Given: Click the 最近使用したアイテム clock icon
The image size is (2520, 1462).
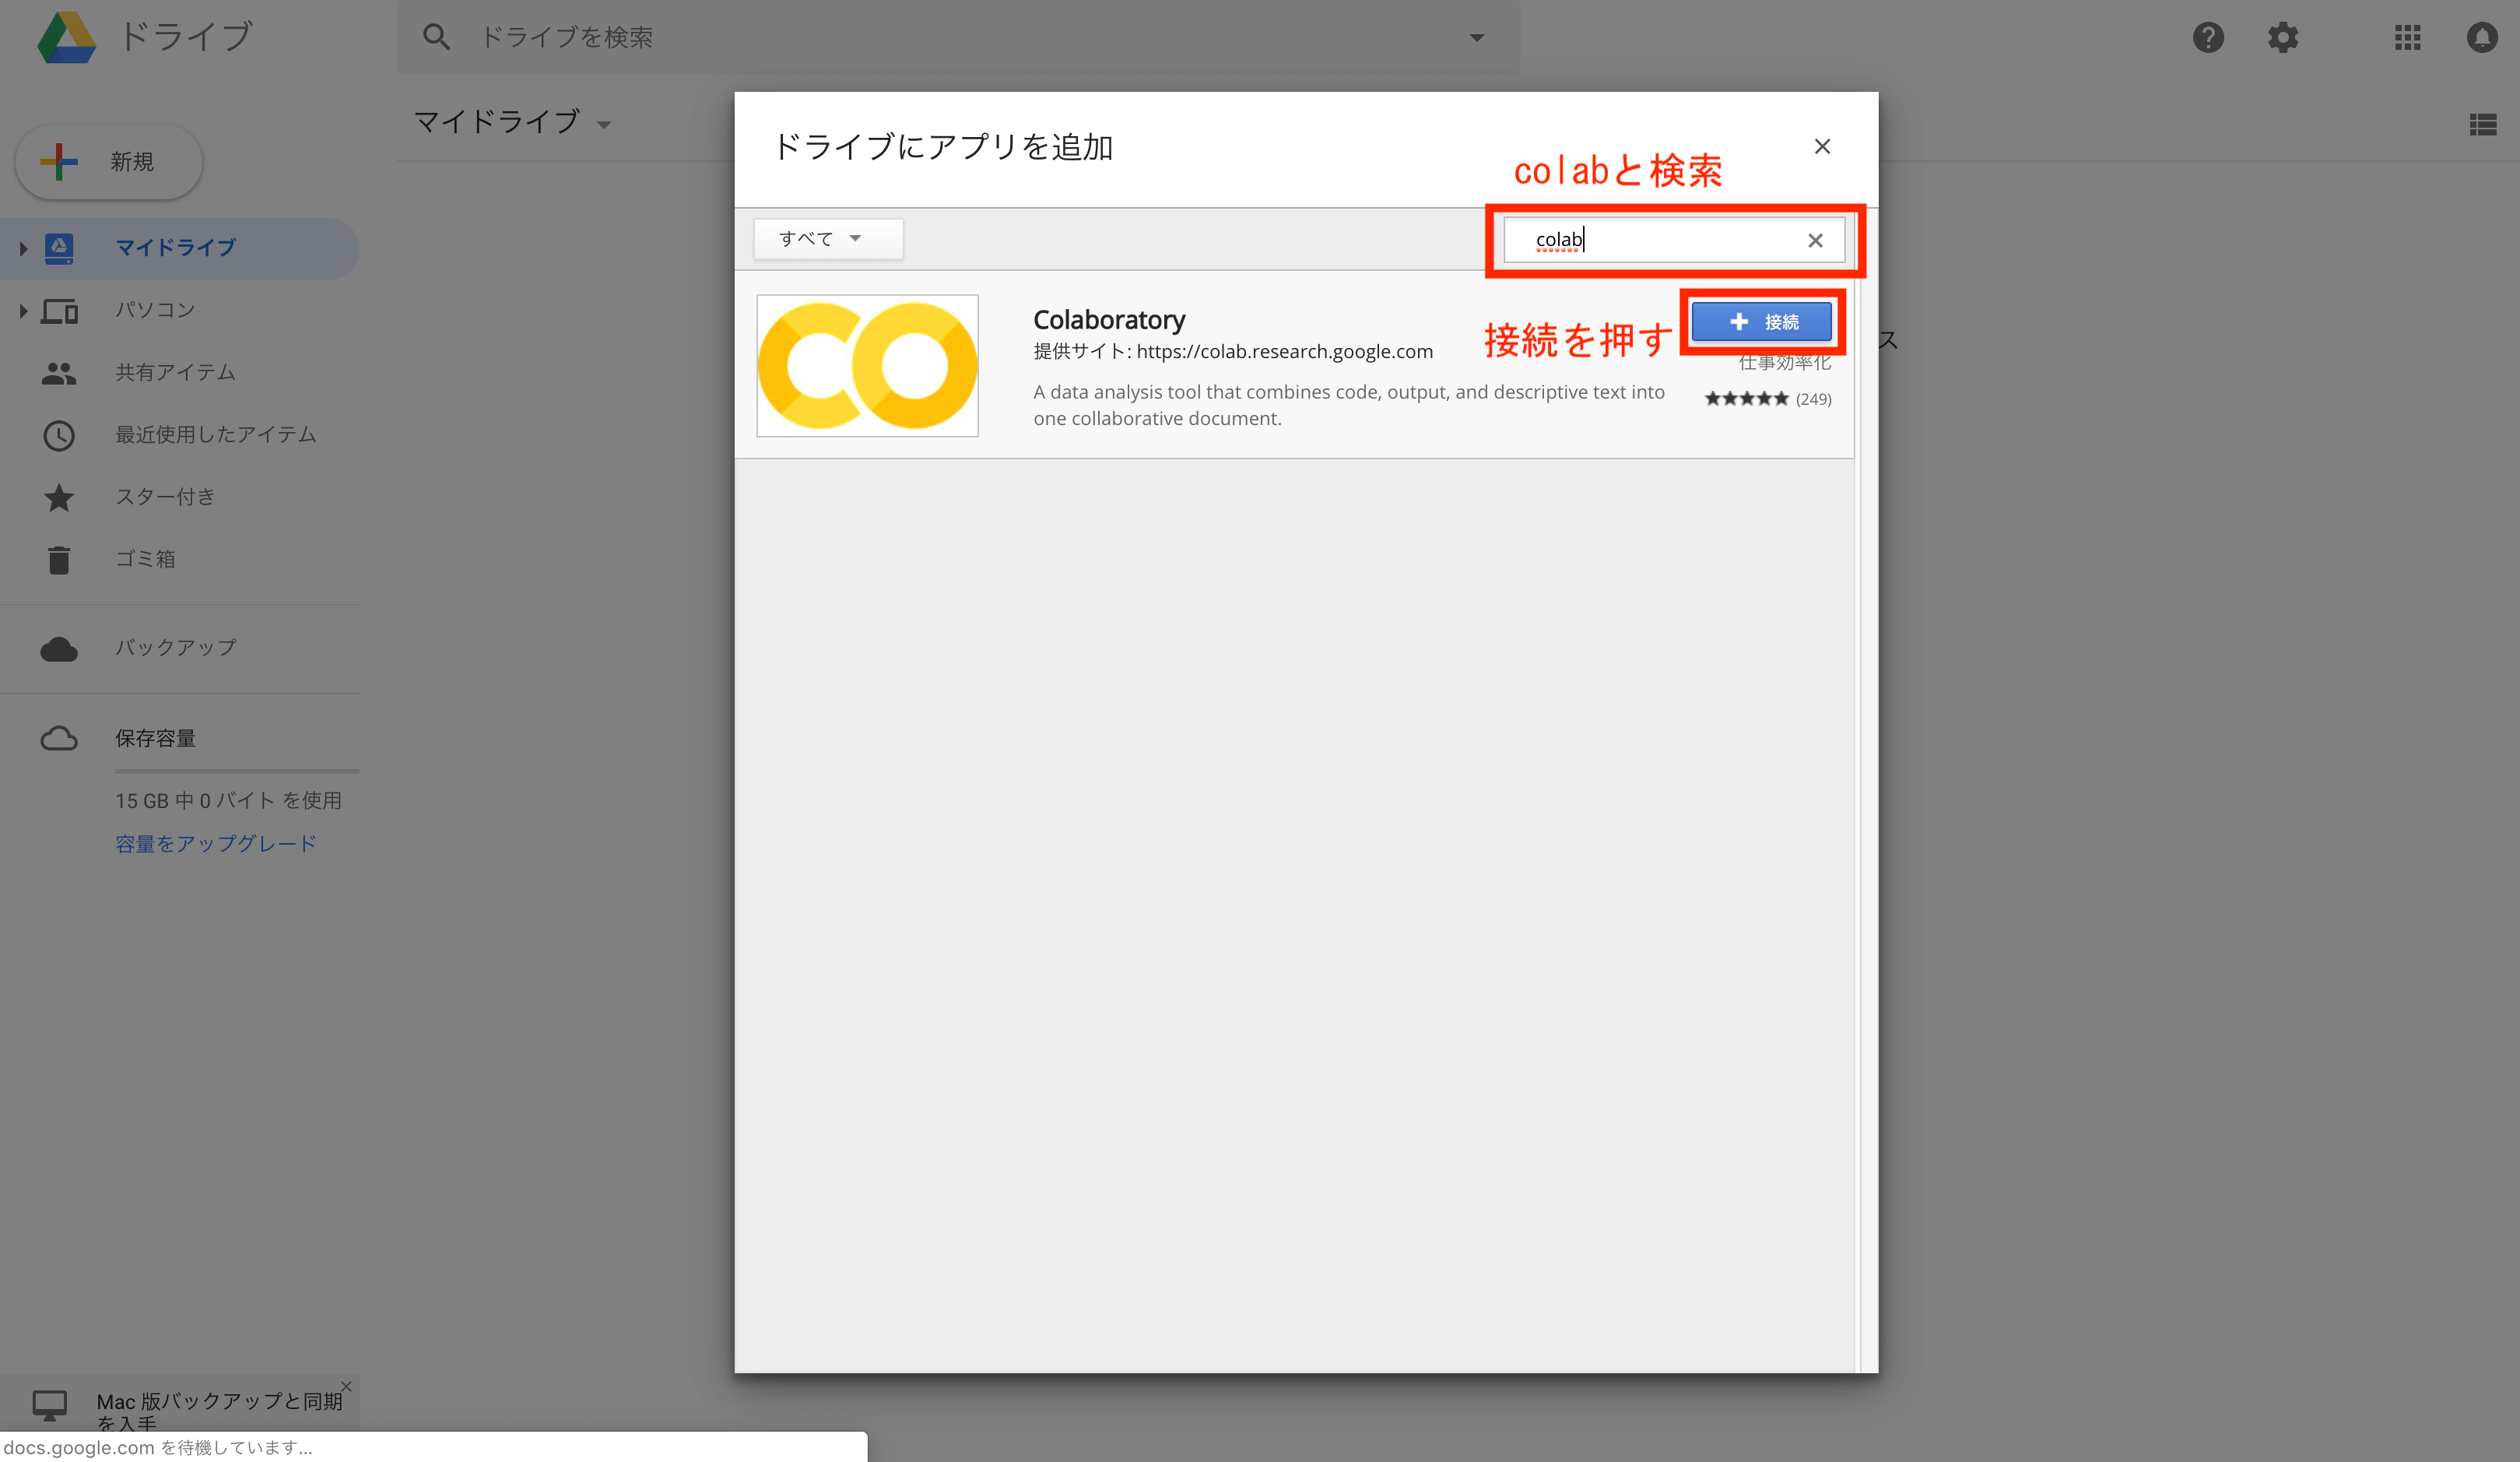Looking at the screenshot, I should pyautogui.click(x=59, y=435).
